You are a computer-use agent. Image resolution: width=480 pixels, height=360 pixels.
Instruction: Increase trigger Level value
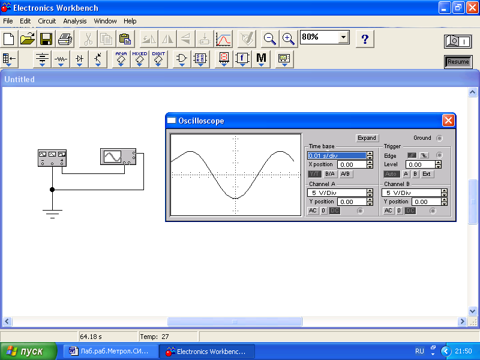pos(439,163)
